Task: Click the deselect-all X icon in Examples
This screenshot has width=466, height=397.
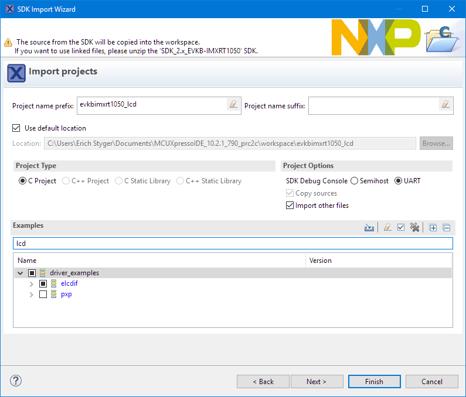Action: (x=415, y=228)
